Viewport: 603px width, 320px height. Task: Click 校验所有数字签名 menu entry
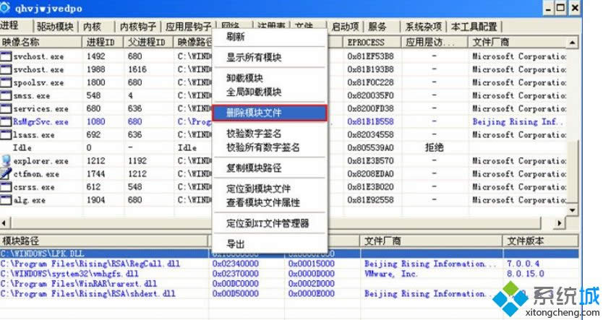click(263, 147)
